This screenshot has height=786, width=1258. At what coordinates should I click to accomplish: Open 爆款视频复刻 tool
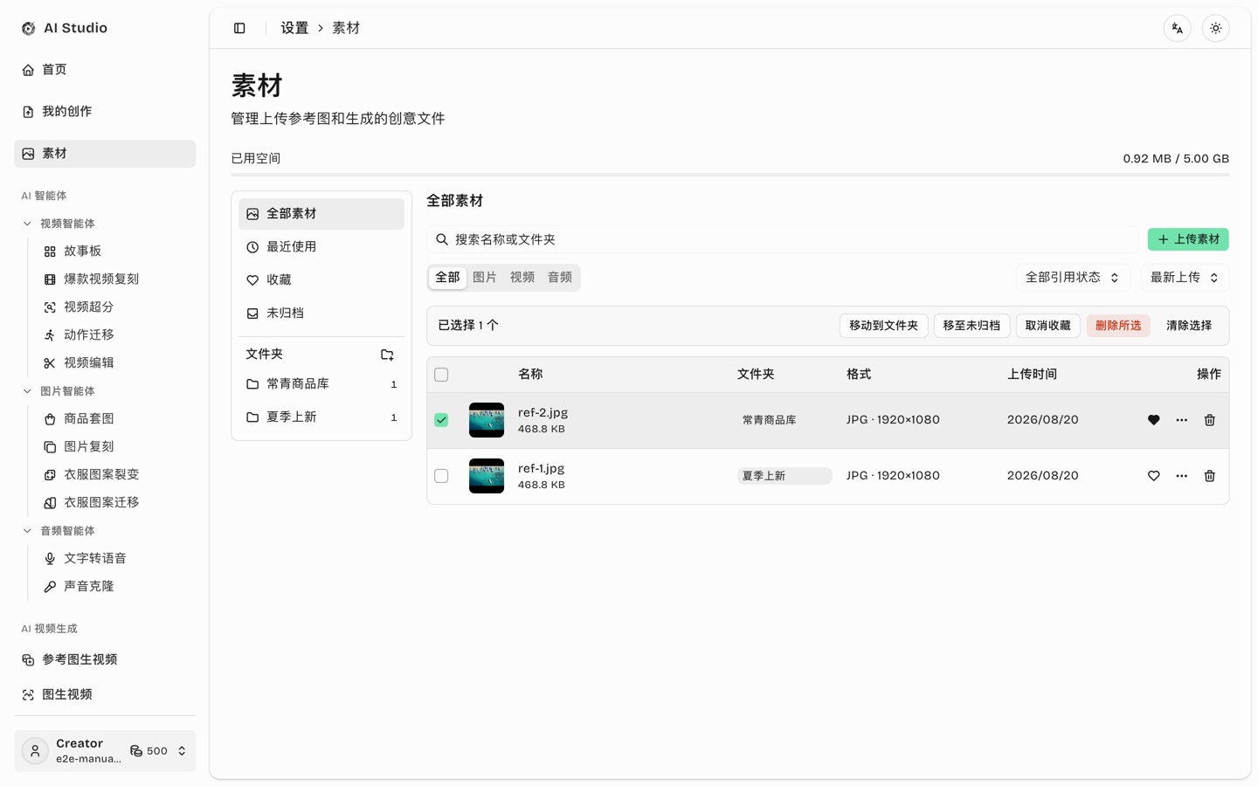tap(115, 279)
